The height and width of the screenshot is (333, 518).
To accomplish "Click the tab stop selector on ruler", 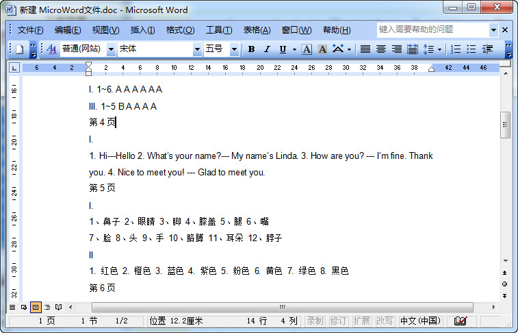I will pyautogui.click(x=14, y=68).
